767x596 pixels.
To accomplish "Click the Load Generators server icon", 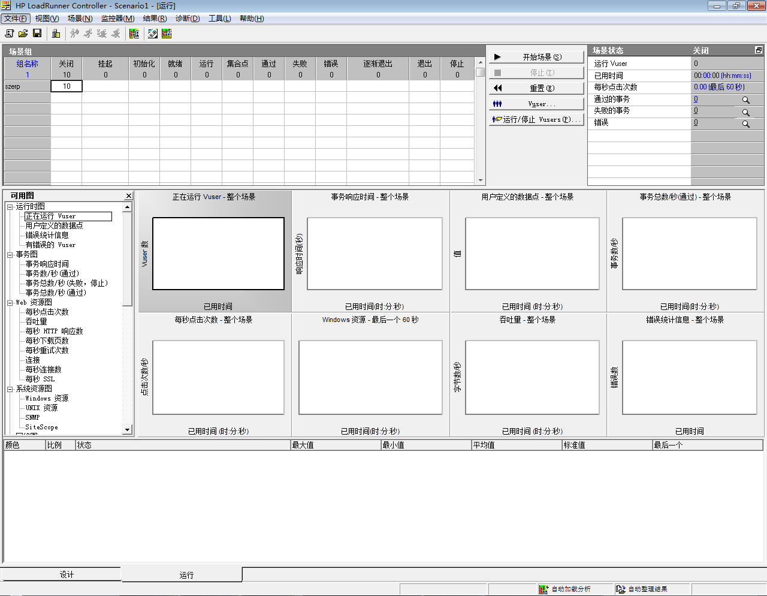I will (x=56, y=34).
